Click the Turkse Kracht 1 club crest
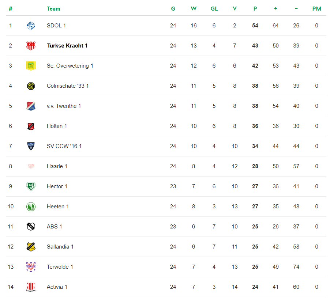Screen dimensions: 330x299 coord(31,46)
